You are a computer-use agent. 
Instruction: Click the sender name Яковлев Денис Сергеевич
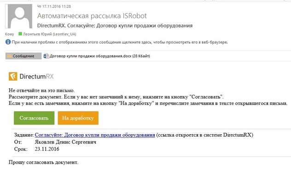pos(65,142)
